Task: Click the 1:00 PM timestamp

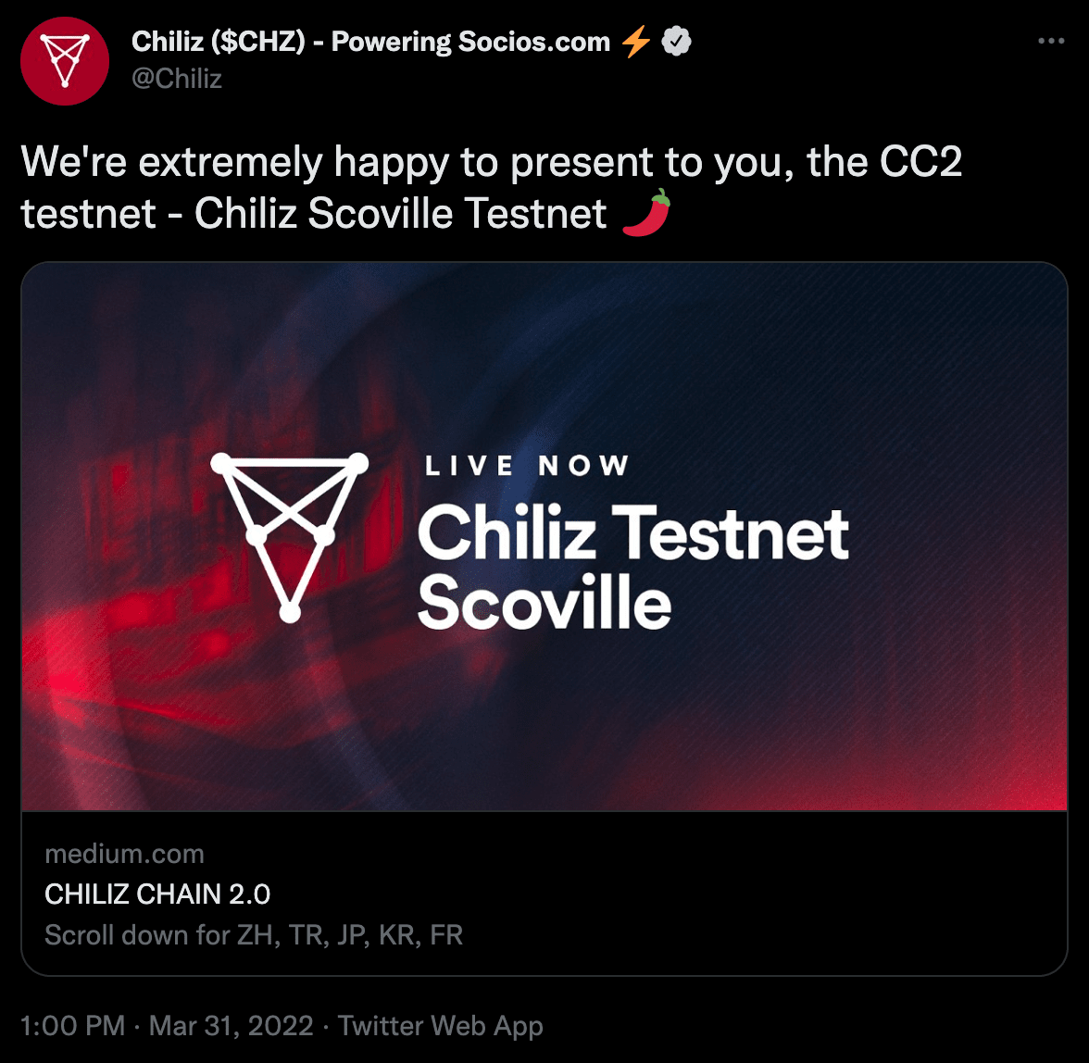Action: pos(73,1026)
